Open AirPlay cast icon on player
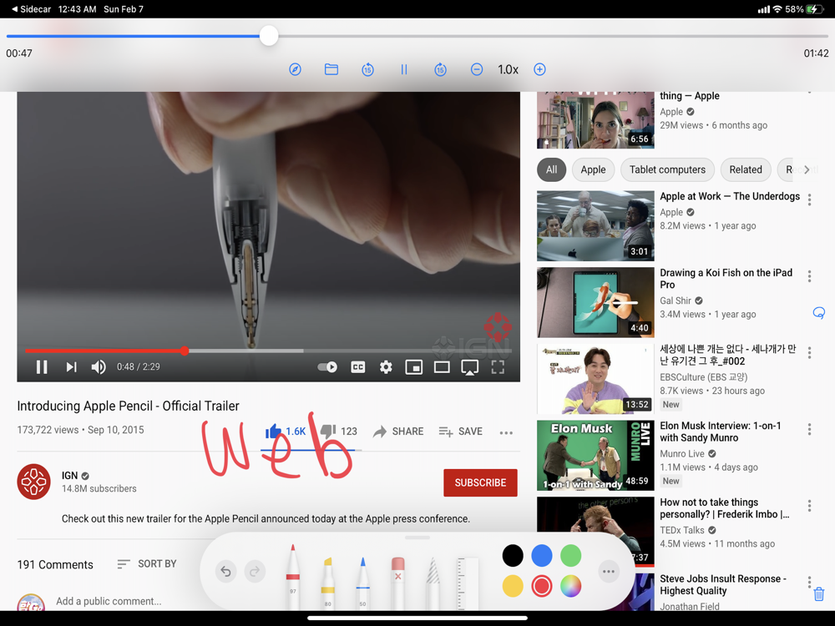 point(469,367)
